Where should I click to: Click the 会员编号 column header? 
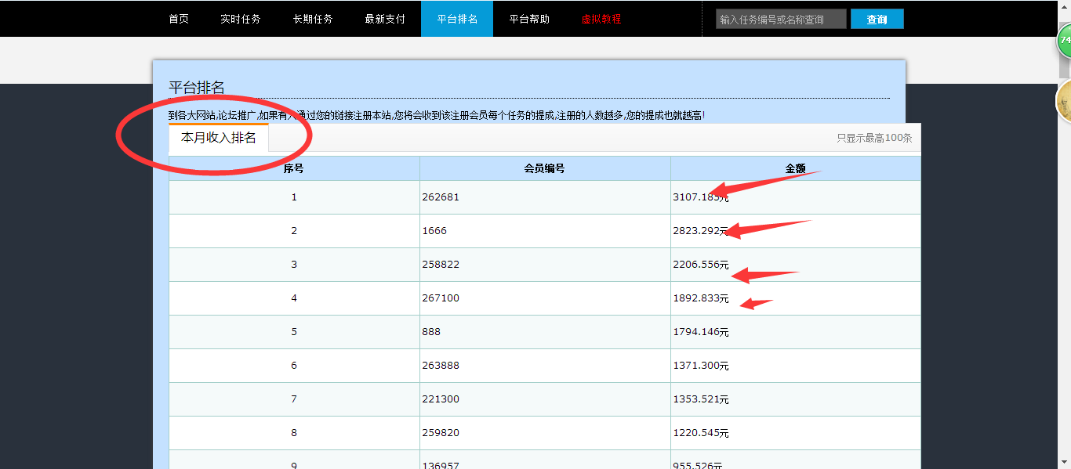[544, 168]
